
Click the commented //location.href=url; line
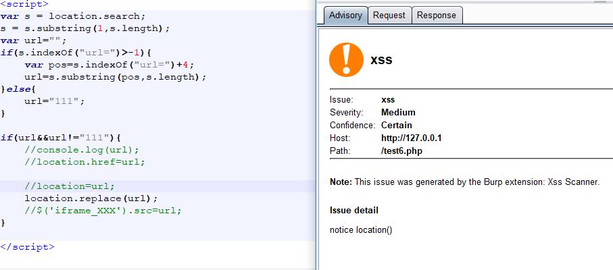[x=85, y=162]
